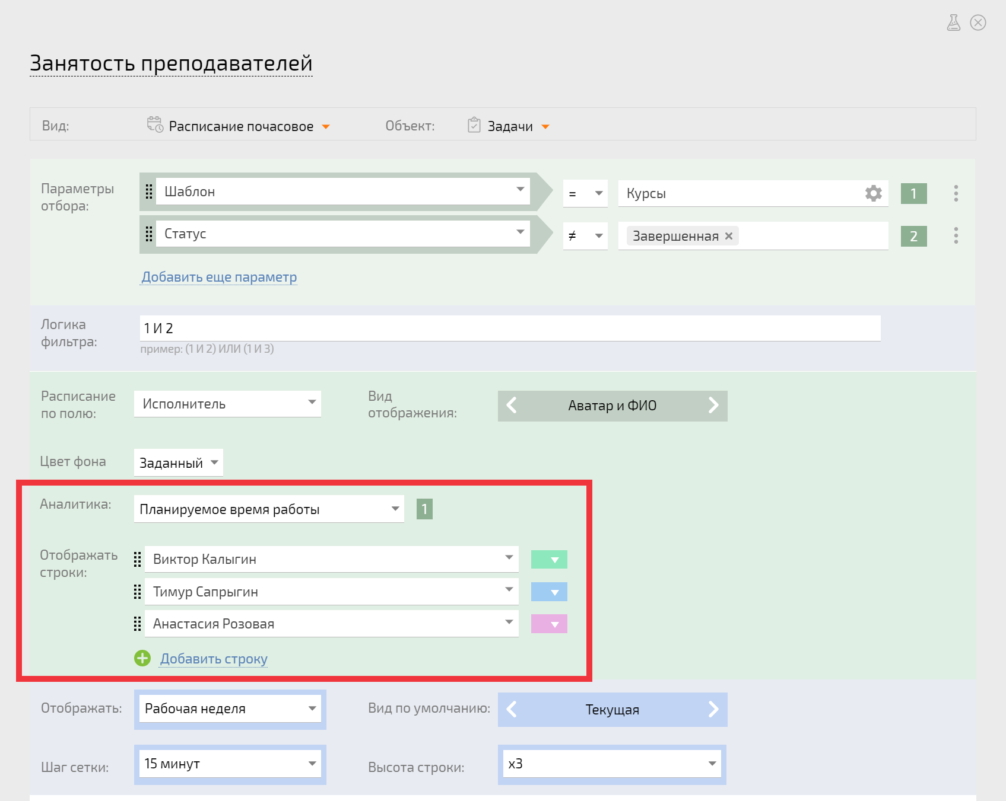Click the Курсы value field
The height and width of the screenshot is (801, 1006).
tap(753, 193)
